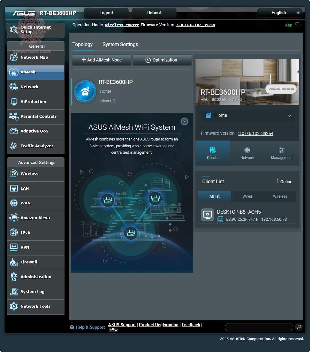Screen dimensions: 310x352
Task: Open Amazon Alexa icon
Action: (x=14, y=218)
